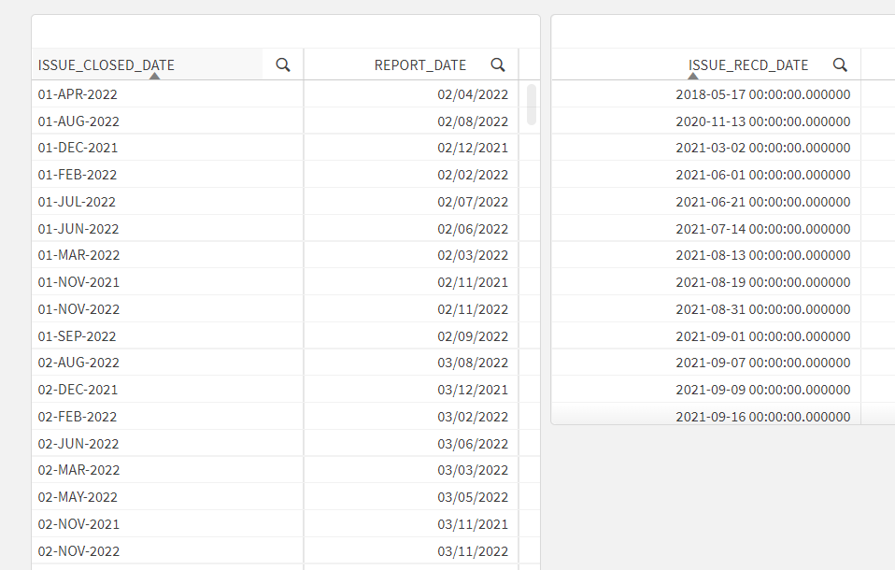Select 01-DEC-2021 in ISSUE_CLOSED_DATE
The height and width of the screenshot is (570, 895).
tap(78, 148)
